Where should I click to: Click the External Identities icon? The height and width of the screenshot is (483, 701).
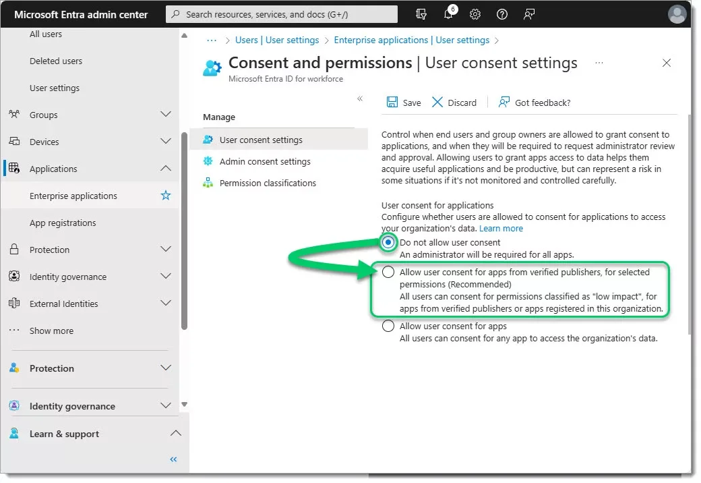(x=14, y=303)
